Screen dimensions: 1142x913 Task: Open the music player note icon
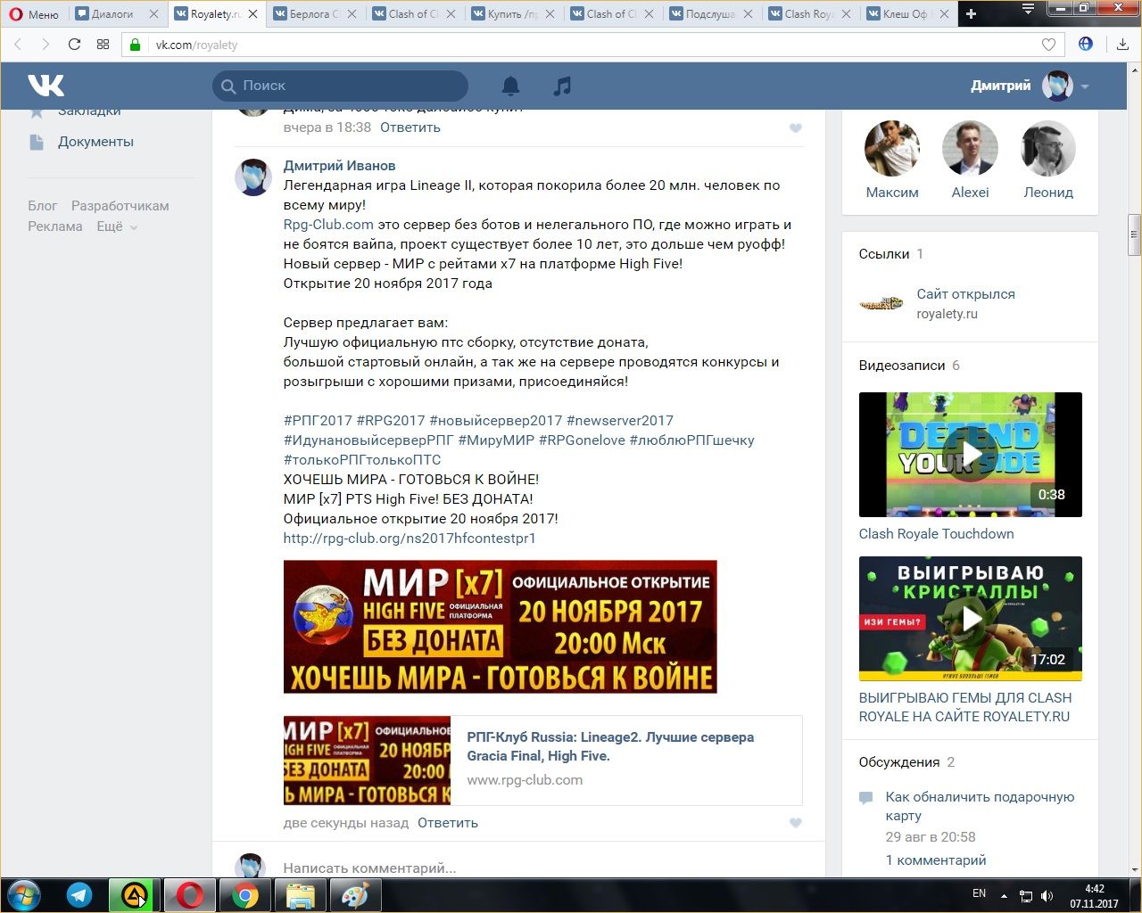(x=562, y=86)
